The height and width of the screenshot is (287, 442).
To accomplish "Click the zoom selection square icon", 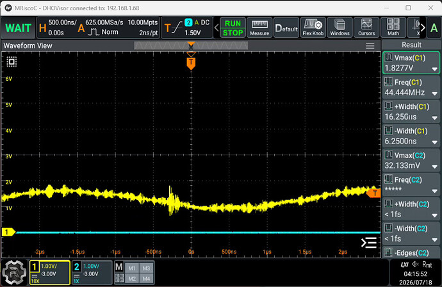I will [x=12, y=61].
